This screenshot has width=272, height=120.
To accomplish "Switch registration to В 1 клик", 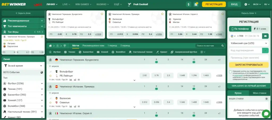I will pyautogui.click(x=260, y=29).
